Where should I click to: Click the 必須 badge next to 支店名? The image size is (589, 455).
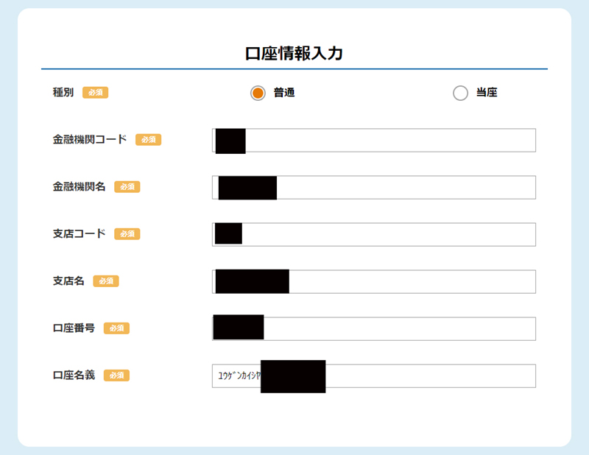pos(106,281)
